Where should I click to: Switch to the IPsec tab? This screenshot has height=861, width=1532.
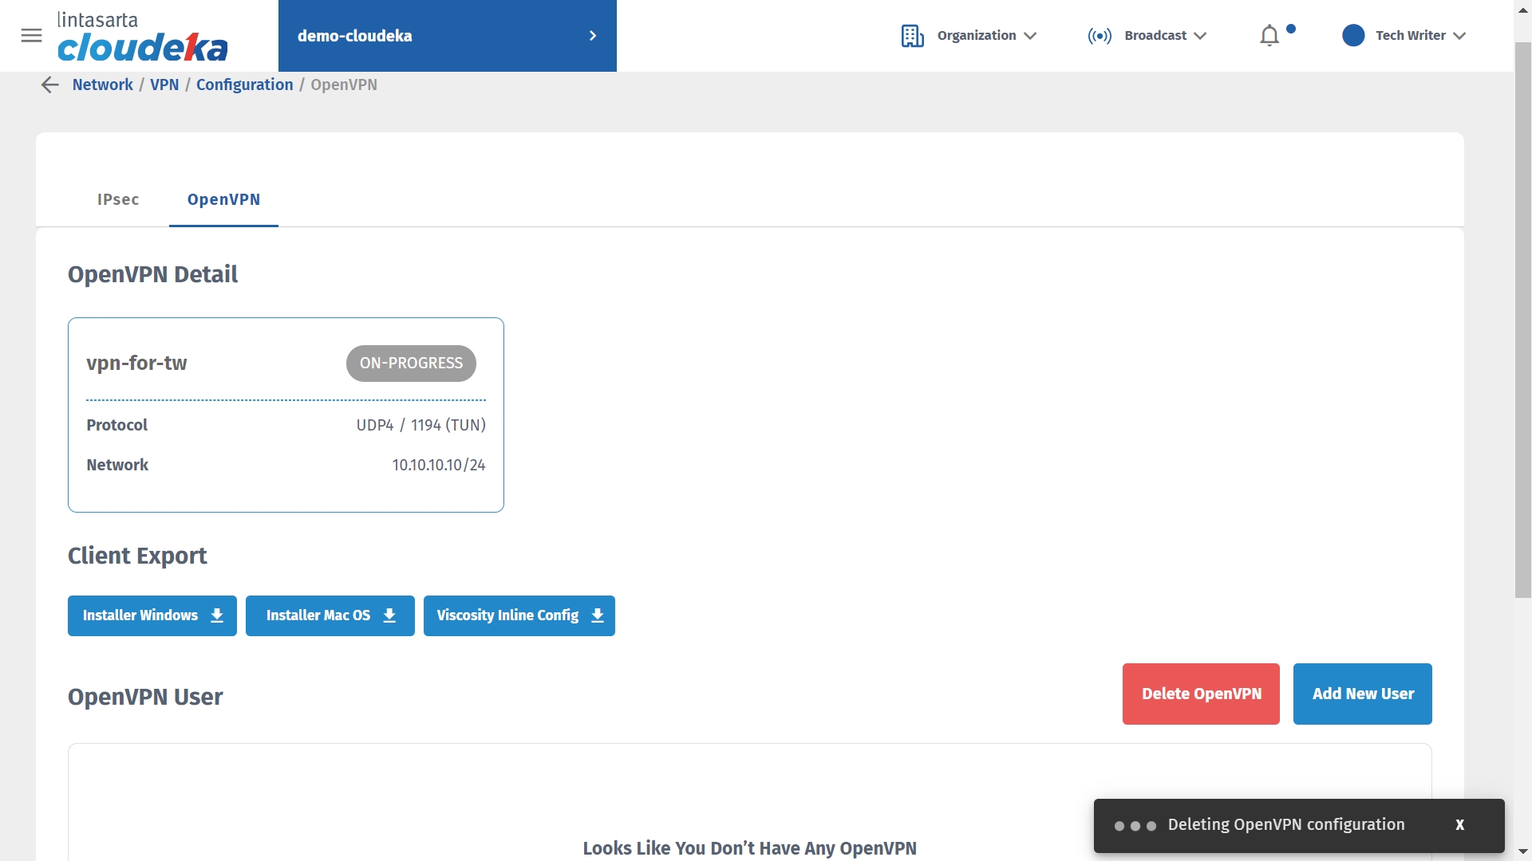118,199
